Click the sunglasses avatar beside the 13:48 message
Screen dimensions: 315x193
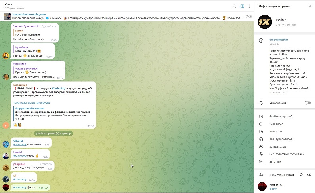(6, 55)
